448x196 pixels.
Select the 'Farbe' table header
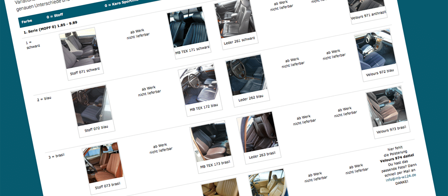coord(26,21)
